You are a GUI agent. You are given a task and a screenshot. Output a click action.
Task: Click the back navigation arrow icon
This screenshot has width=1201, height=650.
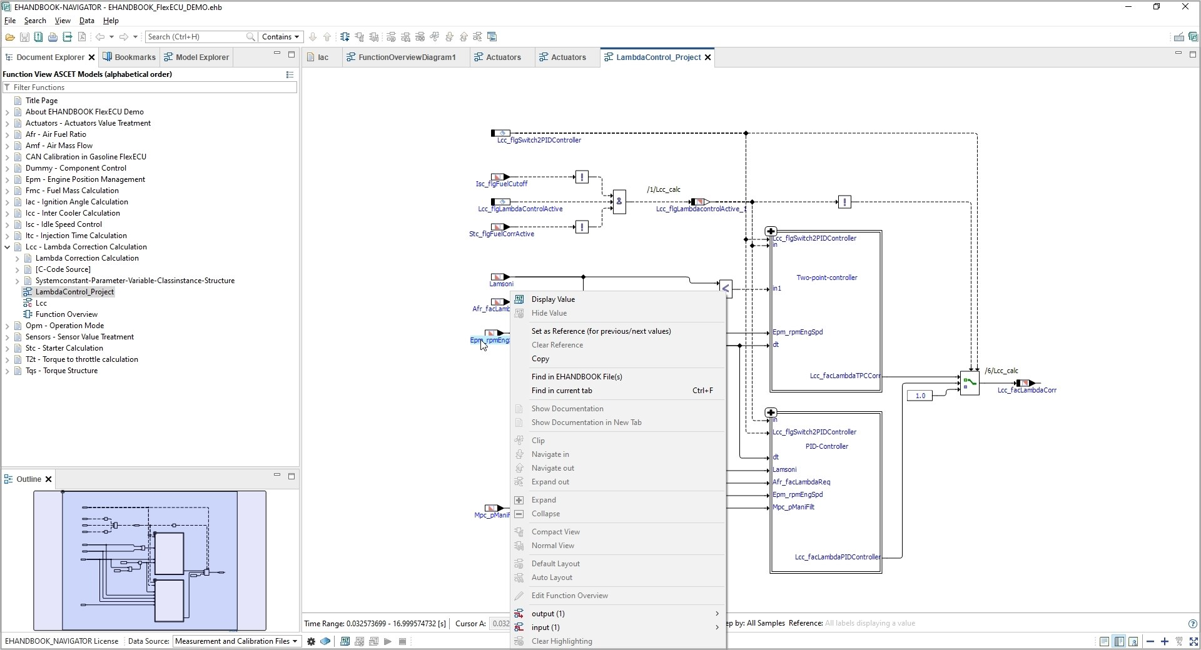point(99,37)
